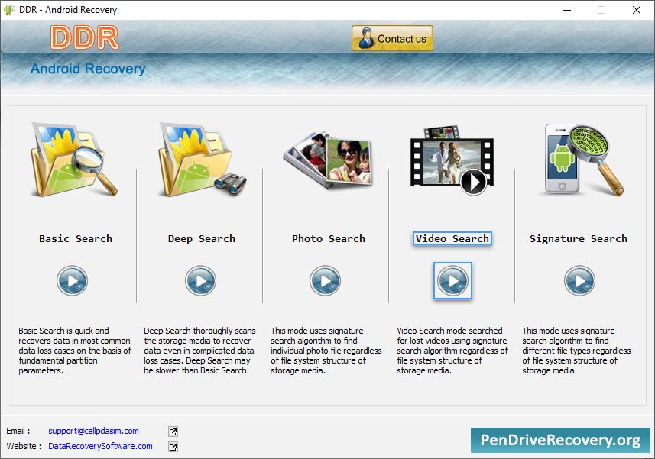Screen dimensions: 655x459
Task: Click the PenDriveRecovery.org banner
Action: pyautogui.click(x=560, y=440)
